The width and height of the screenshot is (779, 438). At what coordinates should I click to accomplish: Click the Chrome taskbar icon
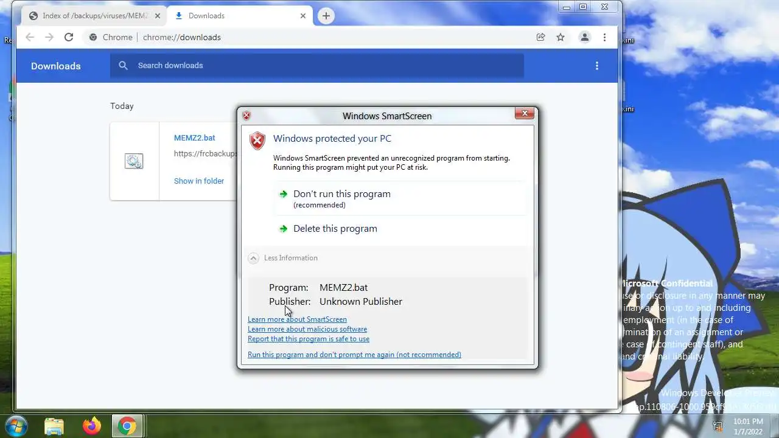click(127, 426)
